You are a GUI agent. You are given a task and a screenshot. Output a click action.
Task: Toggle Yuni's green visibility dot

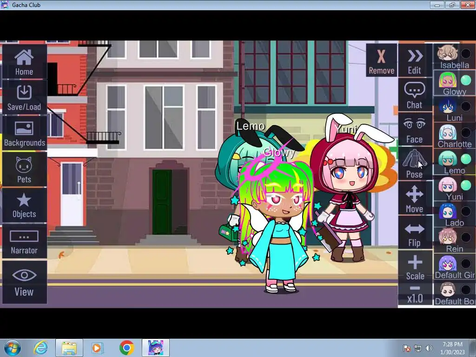[x=466, y=185]
